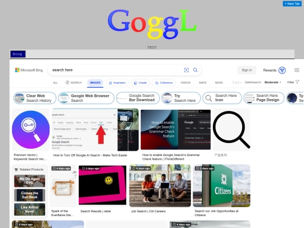Expand the SafeSearch Moderate dropdown
Viewport: 304px width, 228px height.
[x=273, y=82]
